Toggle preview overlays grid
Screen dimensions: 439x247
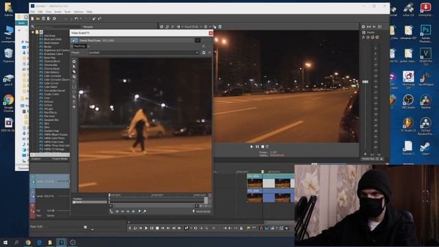[206, 27]
